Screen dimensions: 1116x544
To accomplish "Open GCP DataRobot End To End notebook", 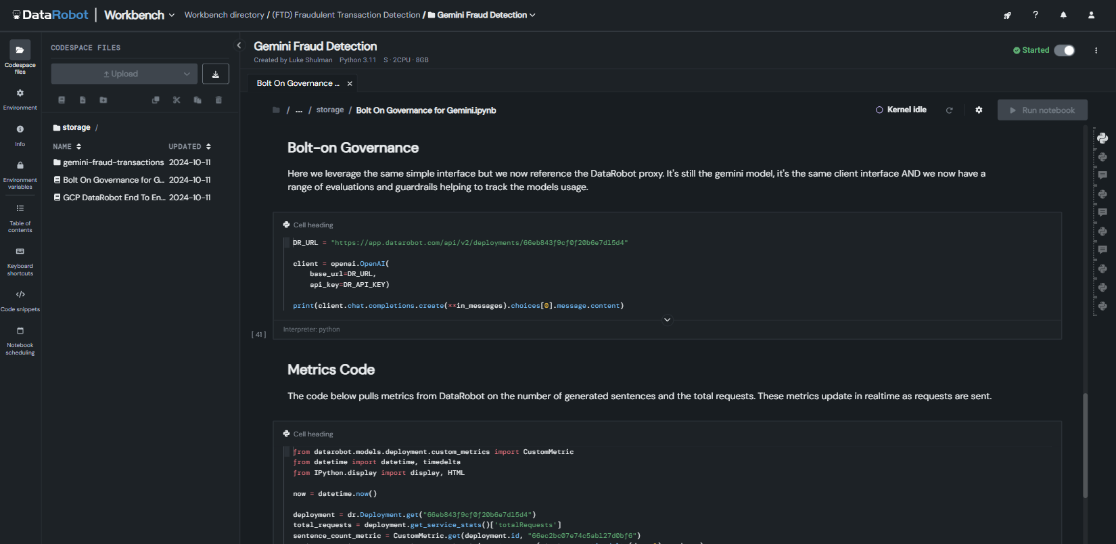I will click(114, 198).
